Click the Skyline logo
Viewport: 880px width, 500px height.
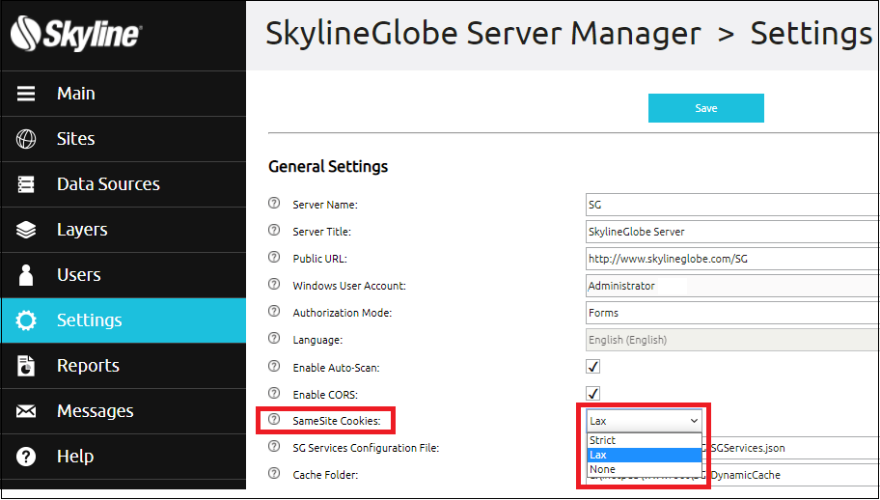click(76, 34)
